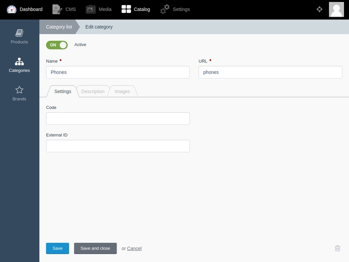The image size is (349, 262).
Task: Go to the Media camera icon
Action: (x=91, y=9)
